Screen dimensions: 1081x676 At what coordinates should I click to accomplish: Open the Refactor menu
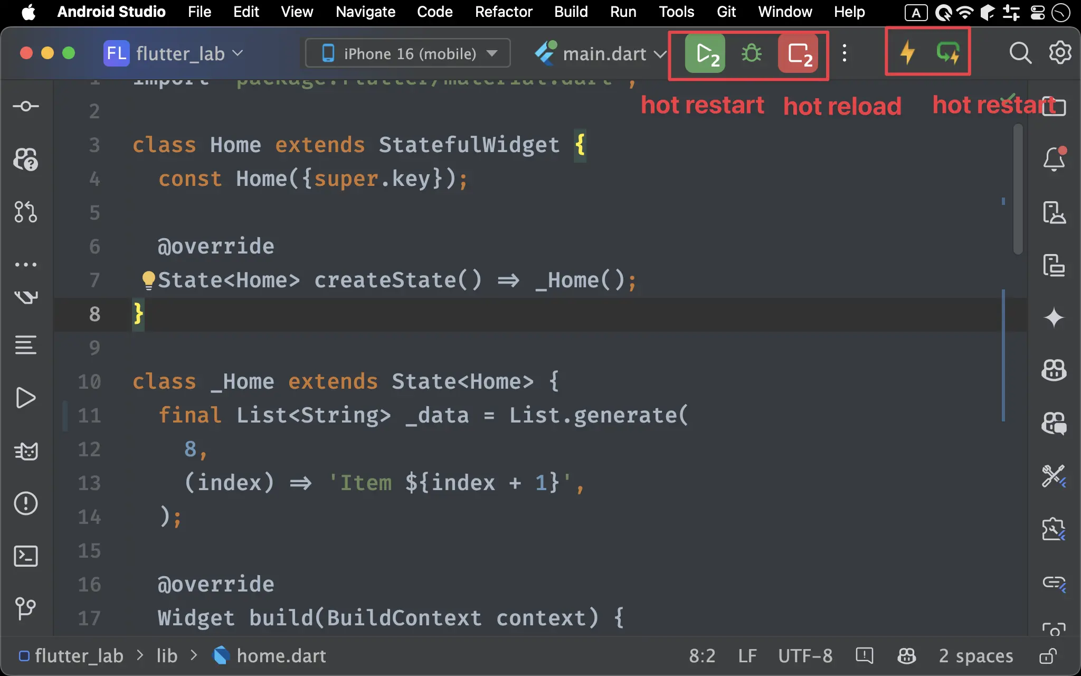(504, 12)
